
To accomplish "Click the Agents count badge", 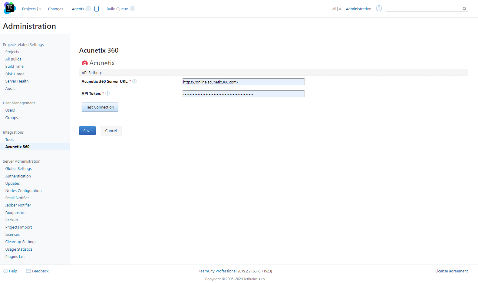I will [88, 9].
